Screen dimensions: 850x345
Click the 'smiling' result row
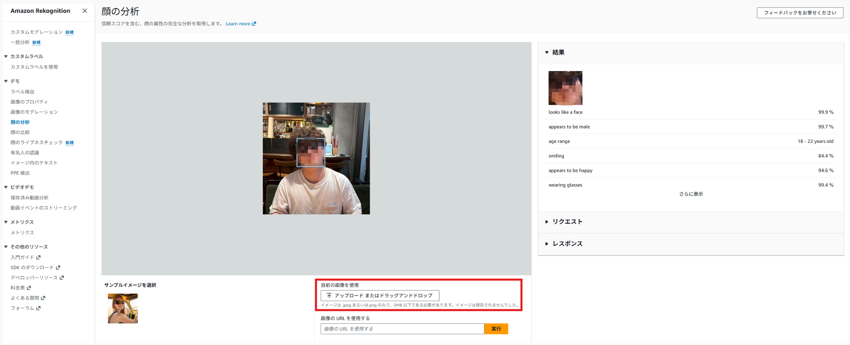[691, 156]
